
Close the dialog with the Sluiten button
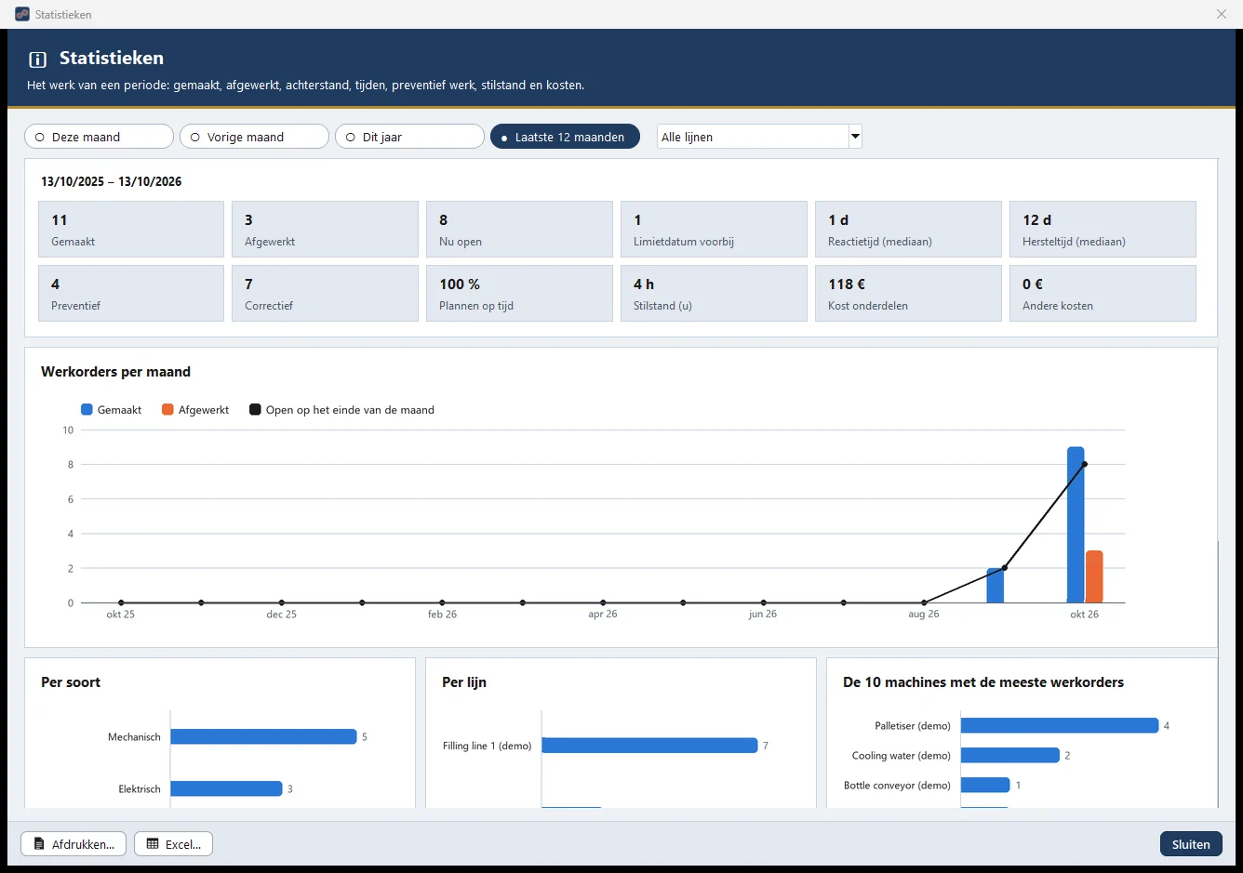1191,844
